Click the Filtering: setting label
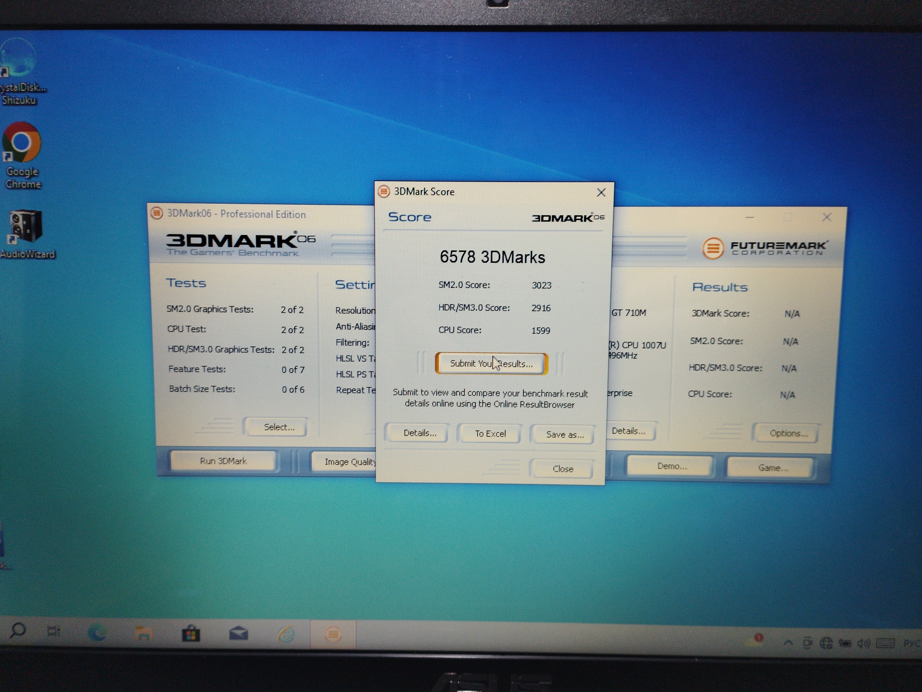The width and height of the screenshot is (922, 692). 352,343
